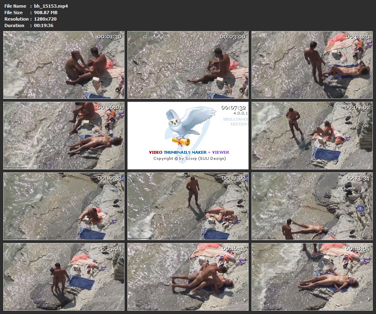
Task: Select the thumbnail stamped 00:15:04
Action: pyautogui.click(x=64, y=276)
